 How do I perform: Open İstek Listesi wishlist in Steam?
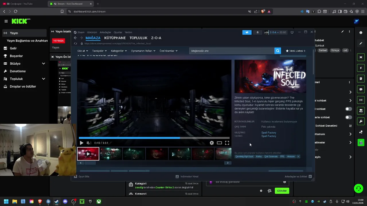296,51
